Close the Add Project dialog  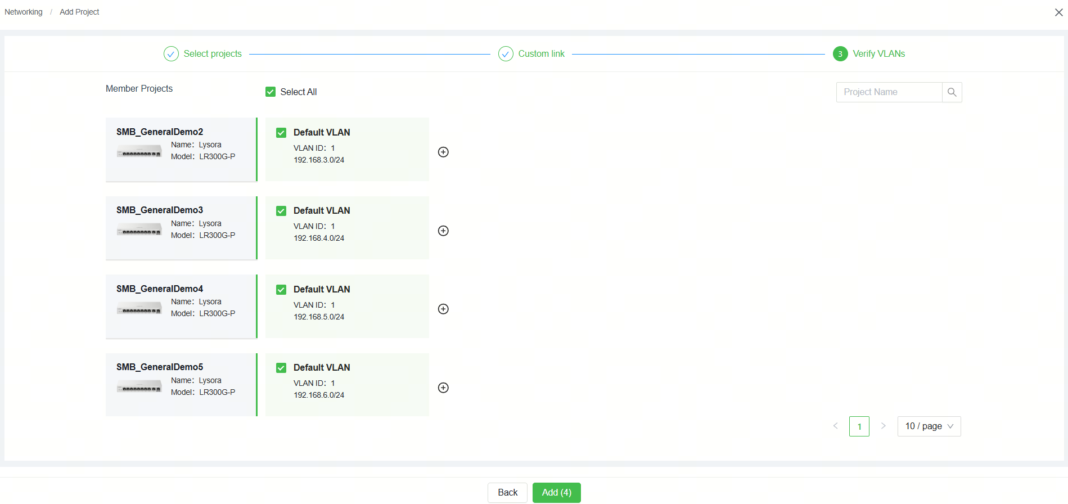coord(1058,12)
